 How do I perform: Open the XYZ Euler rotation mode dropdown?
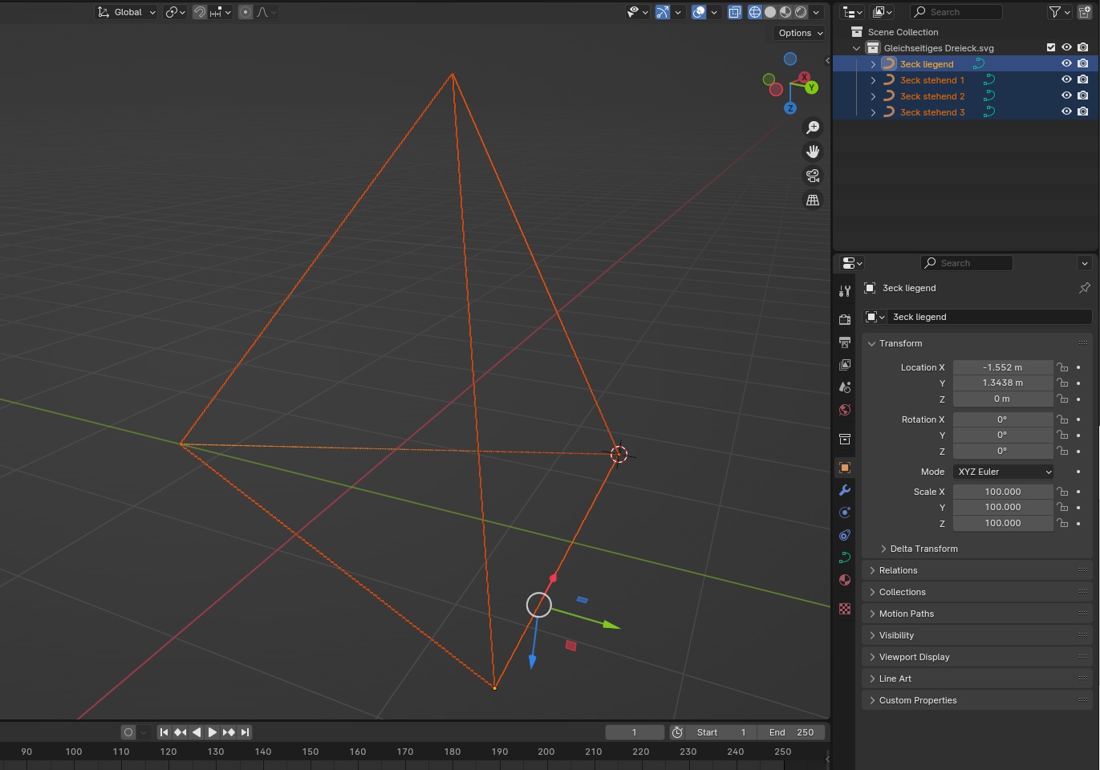point(1003,472)
